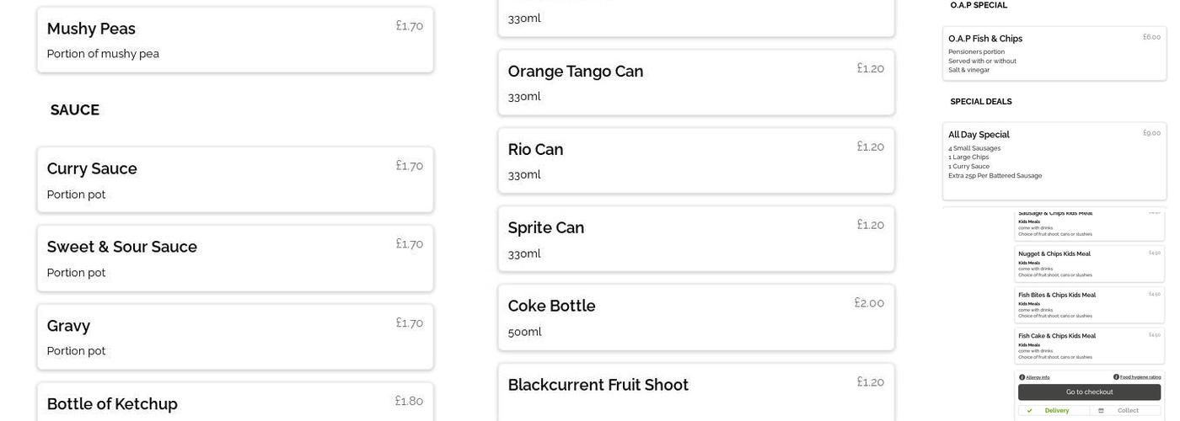Choose the Sweet & Sour Sauce item
Screen dimensions: 1180x421
[235, 258]
